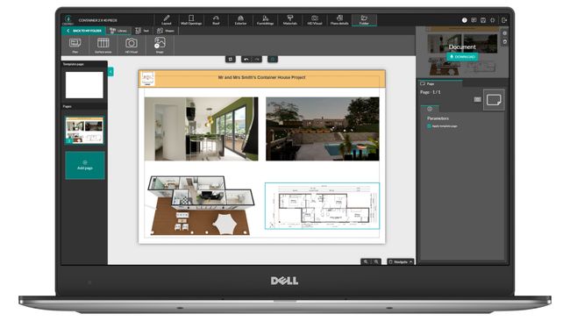Click the orange title banner text
Screen dimensions: 570x321
click(x=261, y=77)
